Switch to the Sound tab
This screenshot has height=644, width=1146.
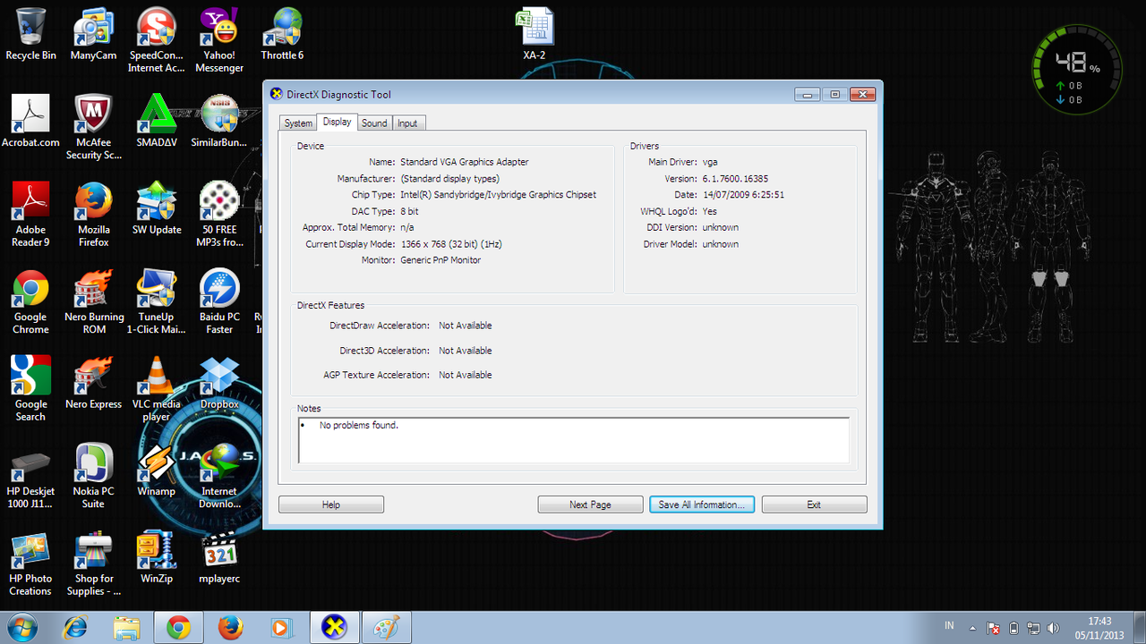pos(374,123)
